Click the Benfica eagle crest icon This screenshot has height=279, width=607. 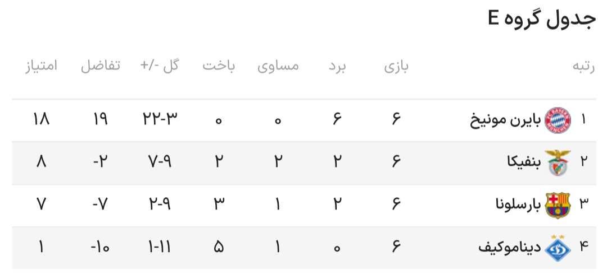[558, 162]
